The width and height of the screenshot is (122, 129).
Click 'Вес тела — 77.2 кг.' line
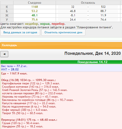point(14,66)
